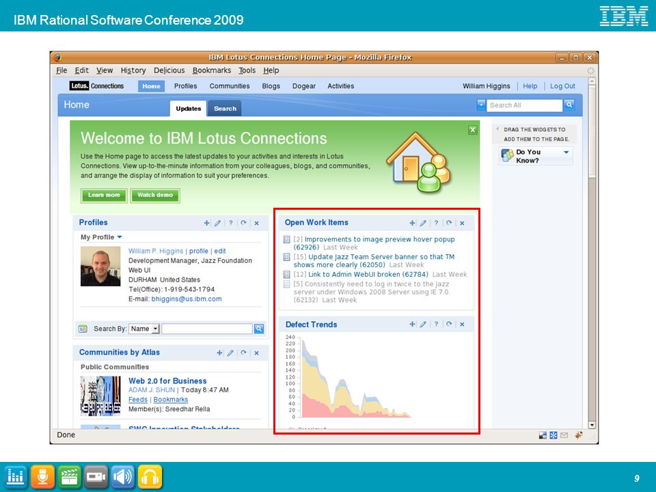
Task: Click the add icon in Open Work Items header
Action: (x=412, y=223)
